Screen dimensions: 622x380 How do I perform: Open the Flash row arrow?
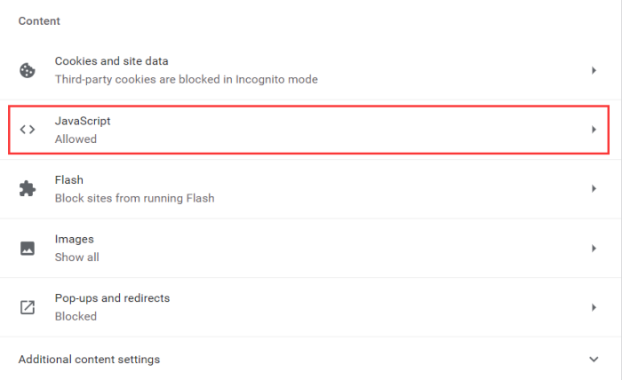click(594, 188)
